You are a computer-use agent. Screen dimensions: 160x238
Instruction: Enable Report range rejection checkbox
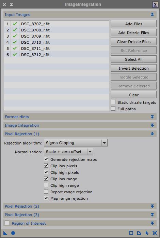46,192
